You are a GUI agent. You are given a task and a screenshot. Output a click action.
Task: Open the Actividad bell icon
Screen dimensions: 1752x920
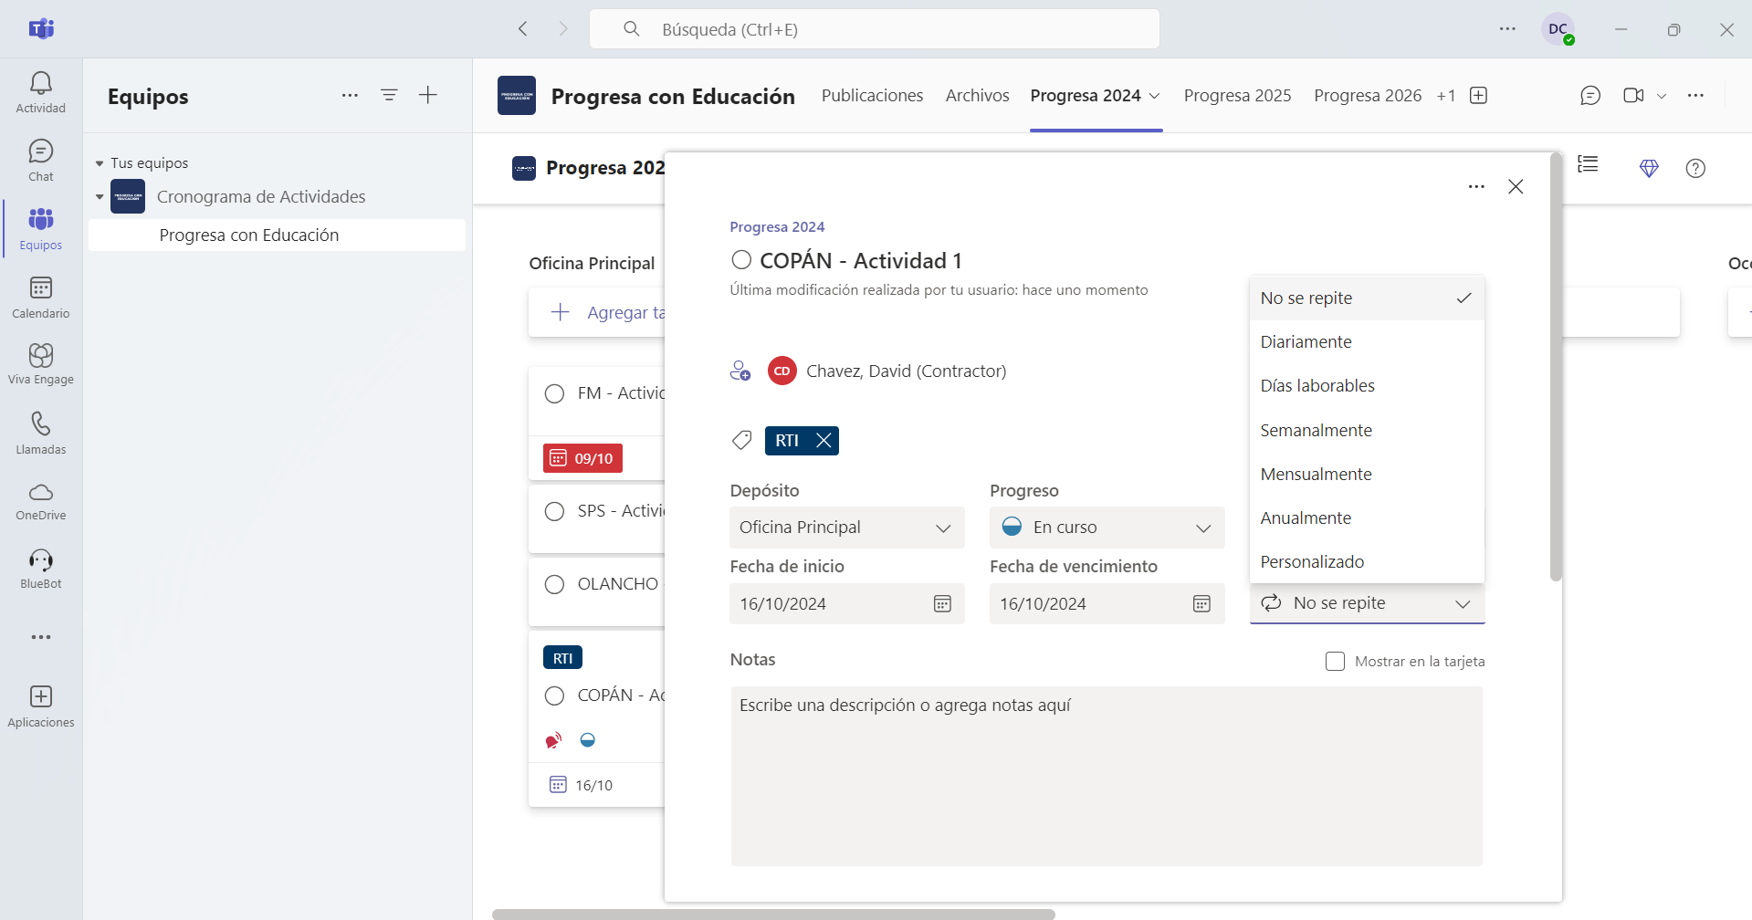click(41, 93)
